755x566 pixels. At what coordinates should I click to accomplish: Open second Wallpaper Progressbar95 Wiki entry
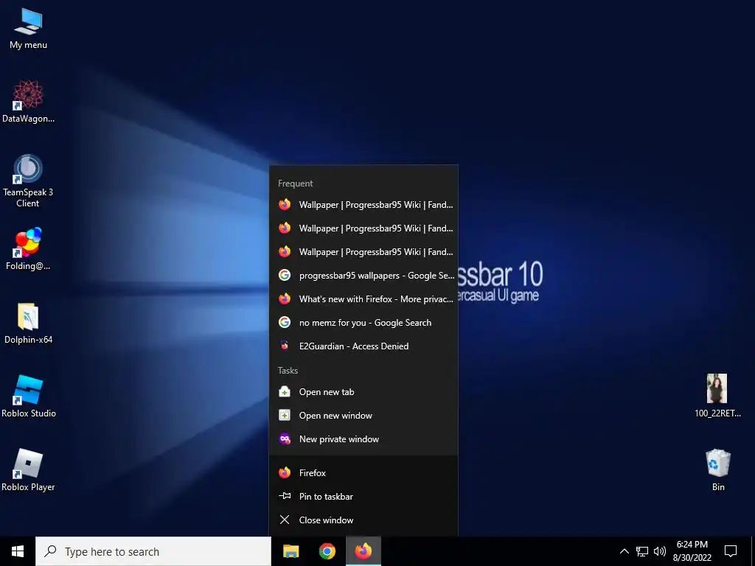point(363,228)
